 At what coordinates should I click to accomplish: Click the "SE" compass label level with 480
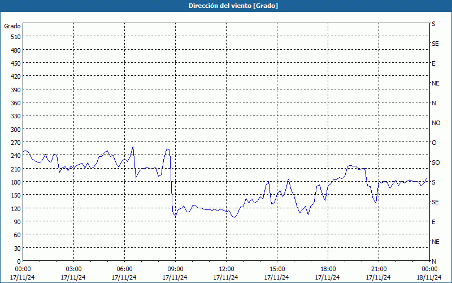(435, 44)
